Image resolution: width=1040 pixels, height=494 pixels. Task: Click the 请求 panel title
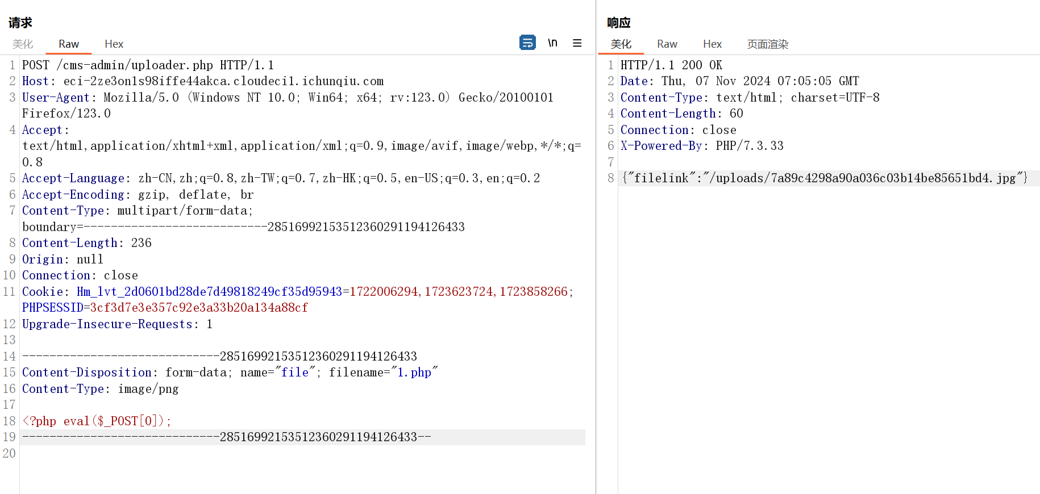click(20, 23)
